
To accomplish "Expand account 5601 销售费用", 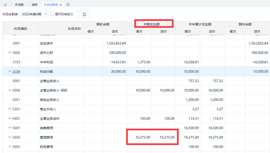I will pyautogui.click(x=10, y=128).
